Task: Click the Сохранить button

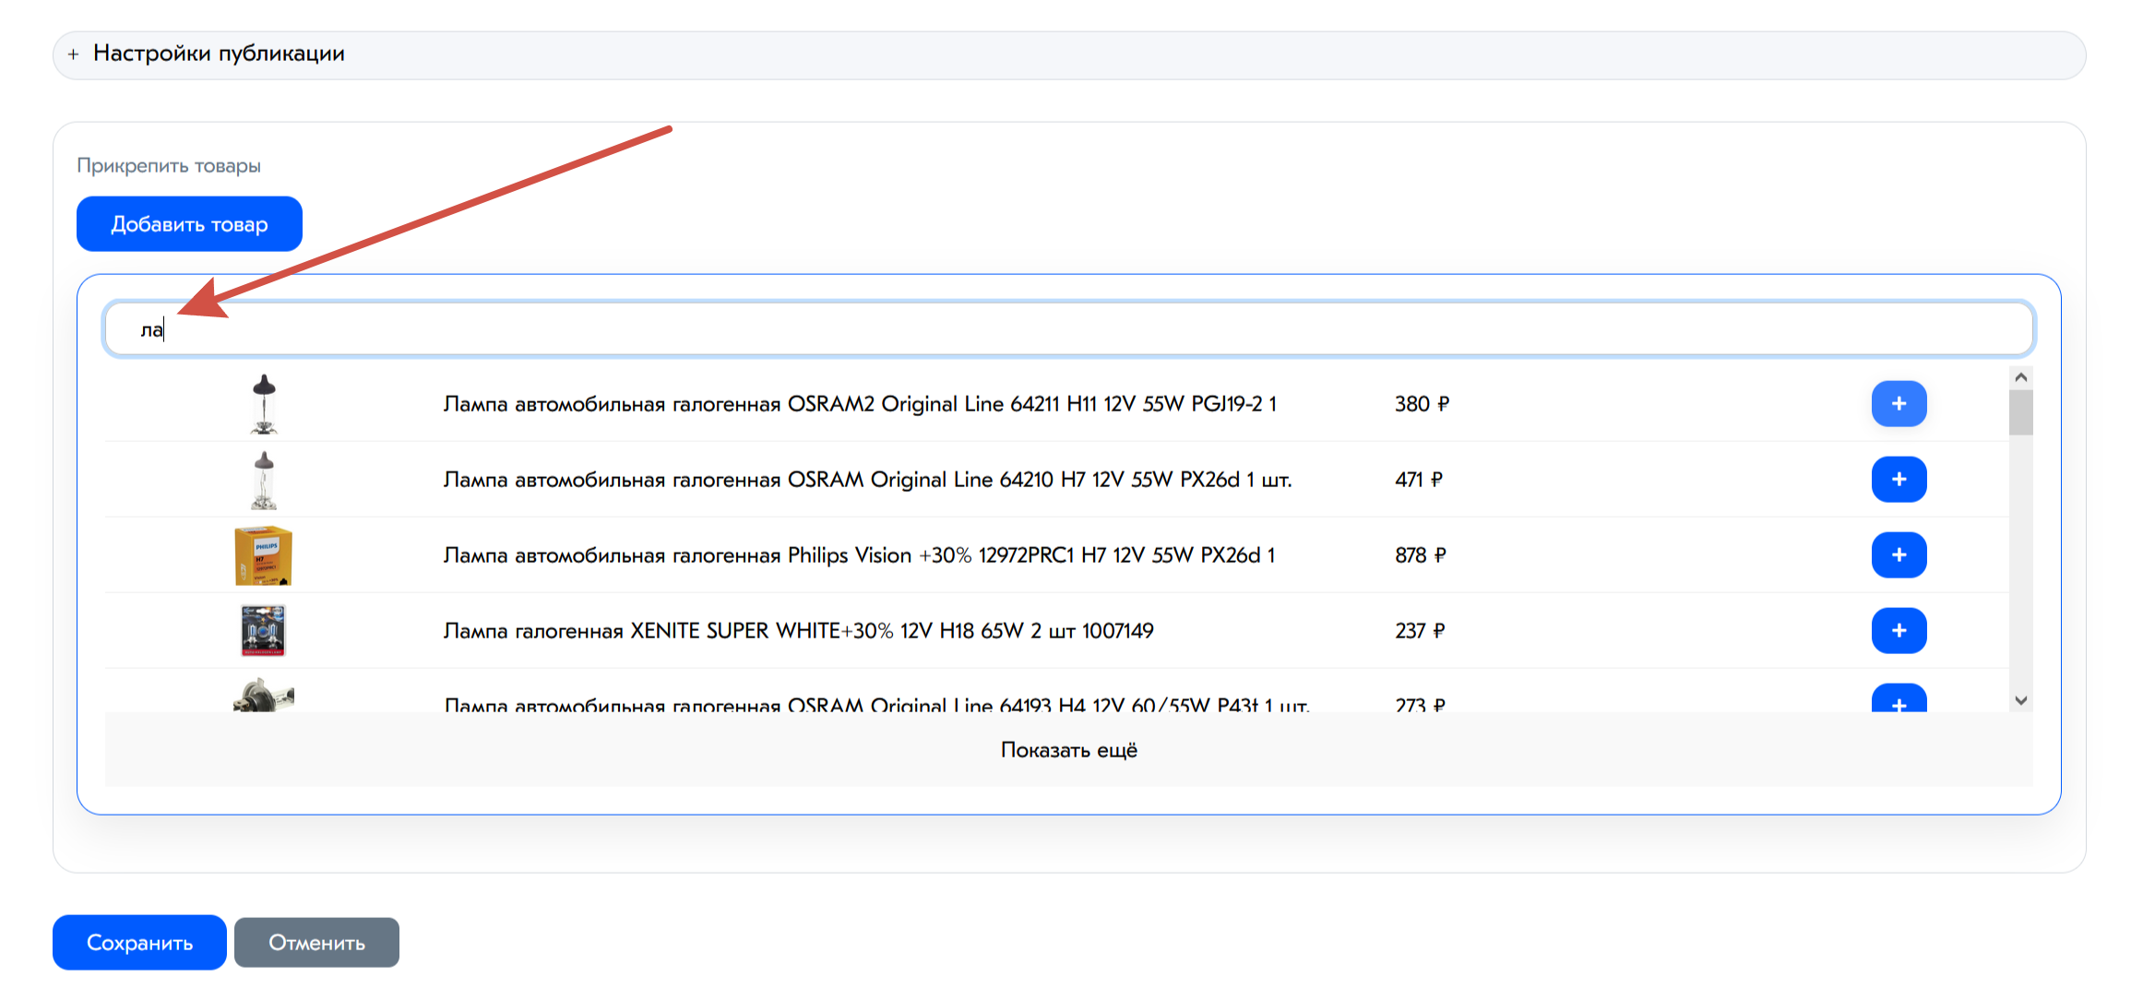Action: tap(139, 943)
